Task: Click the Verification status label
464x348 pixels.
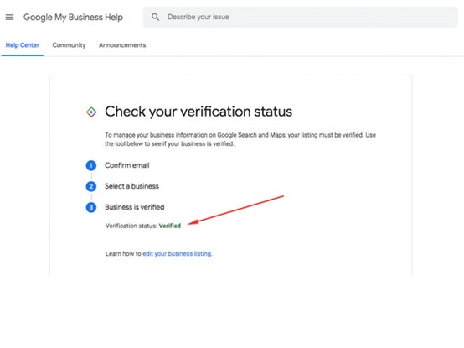Action: point(131,226)
